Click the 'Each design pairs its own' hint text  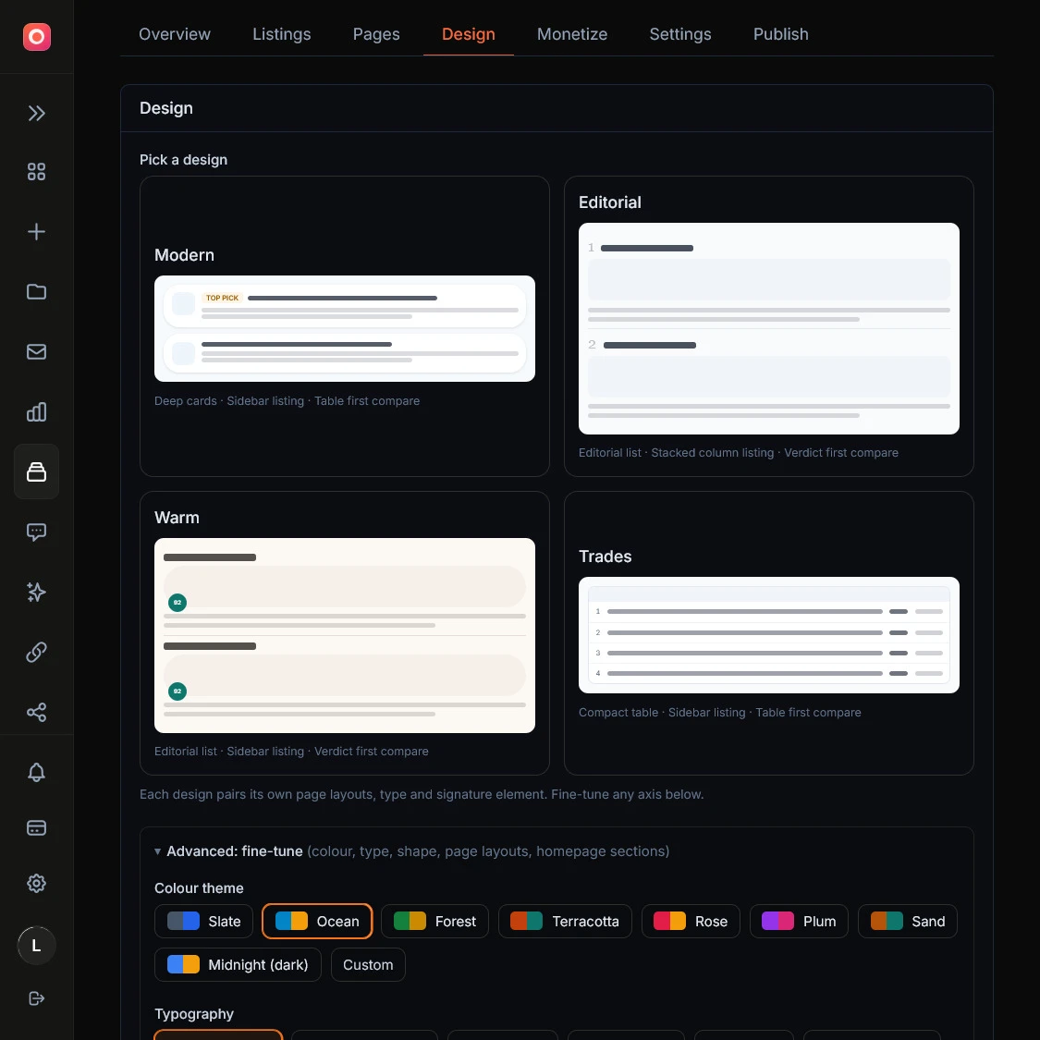click(x=422, y=794)
